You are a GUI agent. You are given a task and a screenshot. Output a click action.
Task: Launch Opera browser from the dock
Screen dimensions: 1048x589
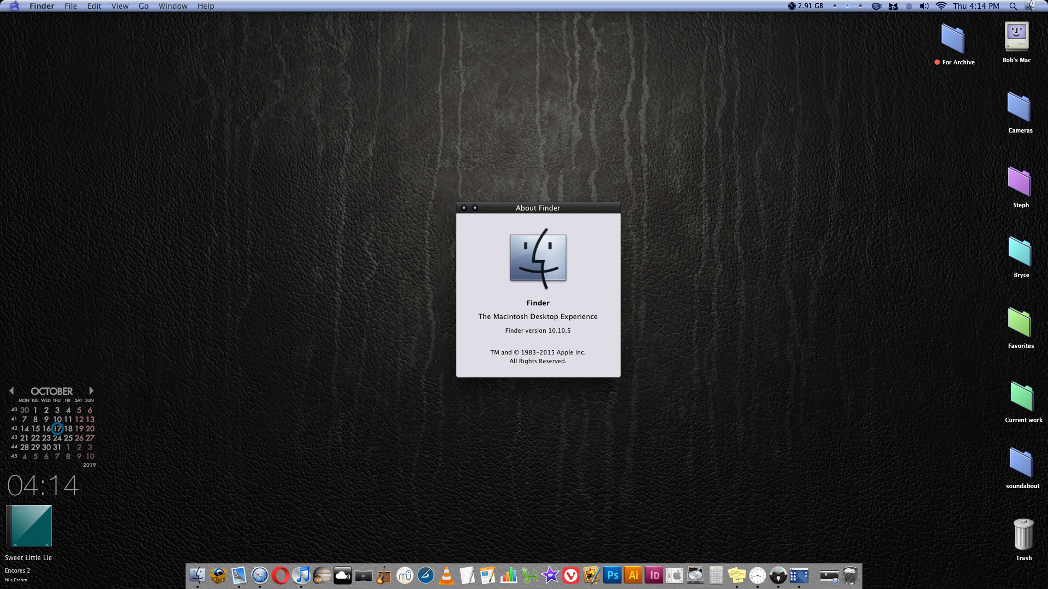[x=280, y=575]
